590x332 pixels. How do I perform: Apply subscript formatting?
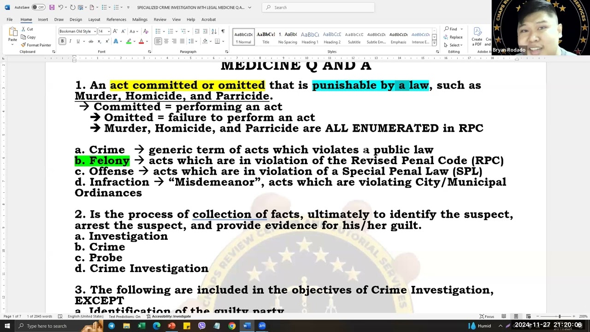point(100,41)
